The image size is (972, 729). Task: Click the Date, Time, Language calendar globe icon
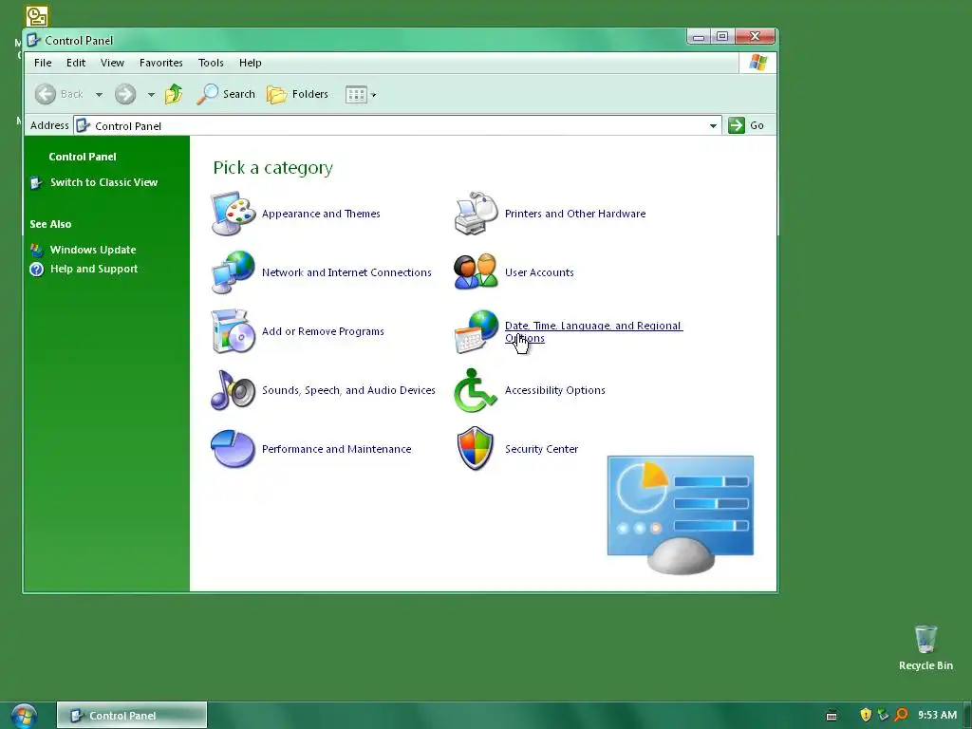(x=477, y=331)
